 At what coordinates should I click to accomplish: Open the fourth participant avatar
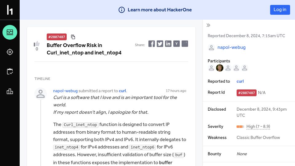[x=236, y=68]
